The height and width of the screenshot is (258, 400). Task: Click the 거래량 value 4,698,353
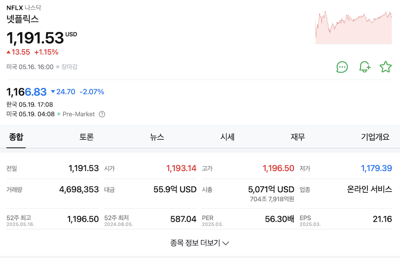79,189
